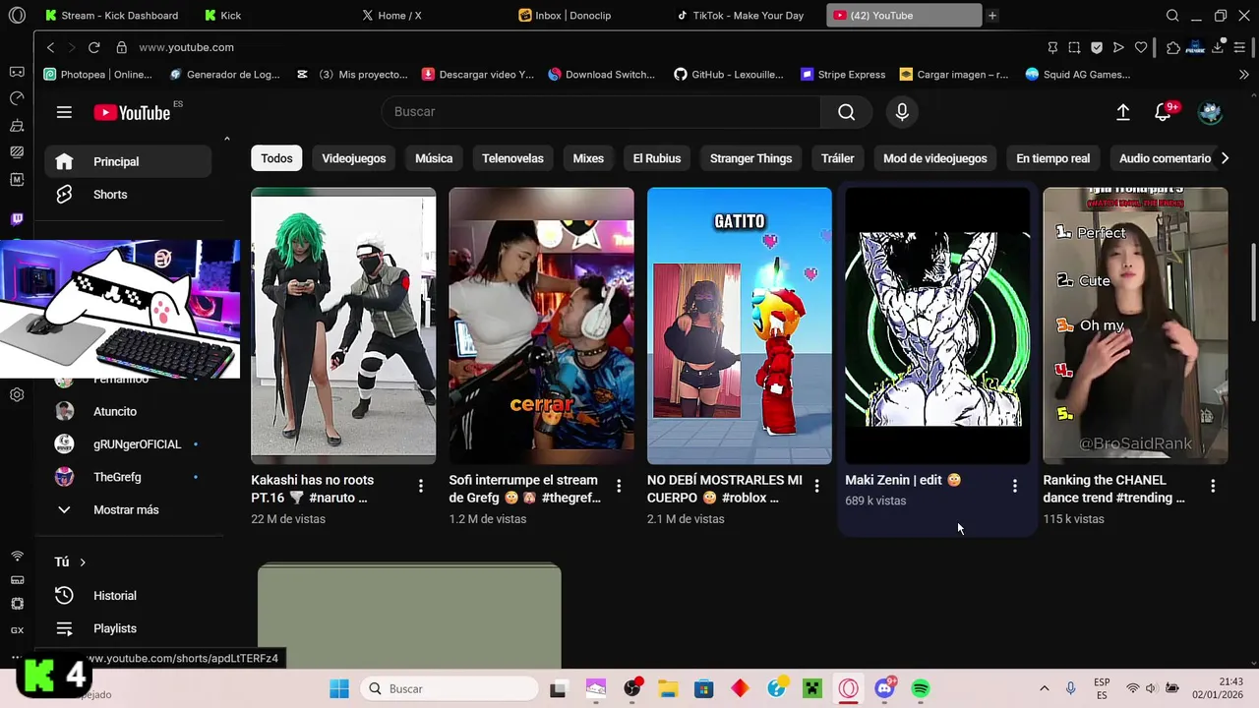This screenshot has width=1259, height=708.
Task: Open Playlists in YouTube sidebar
Action: (128, 628)
